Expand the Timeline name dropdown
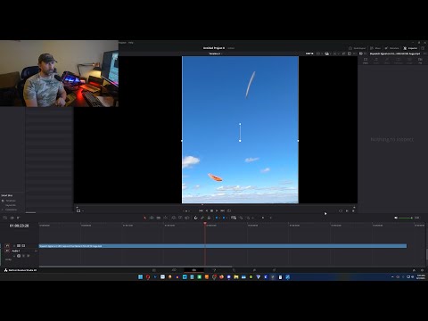 pyautogui.click(x=215, y=53)
